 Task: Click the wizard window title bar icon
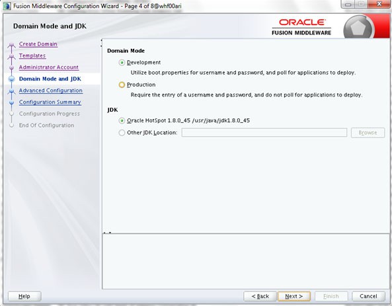tap(7, 6)
